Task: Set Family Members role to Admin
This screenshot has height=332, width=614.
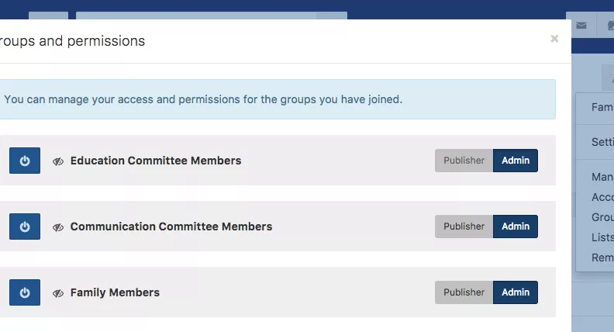Action: click(x=516, y=292)
